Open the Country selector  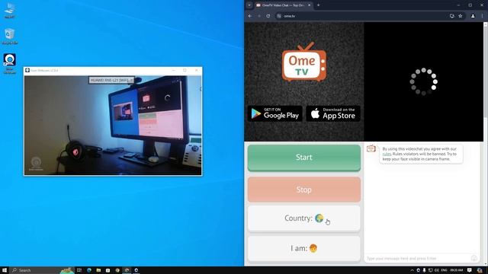pyautogui.click(x=303, y=218)
